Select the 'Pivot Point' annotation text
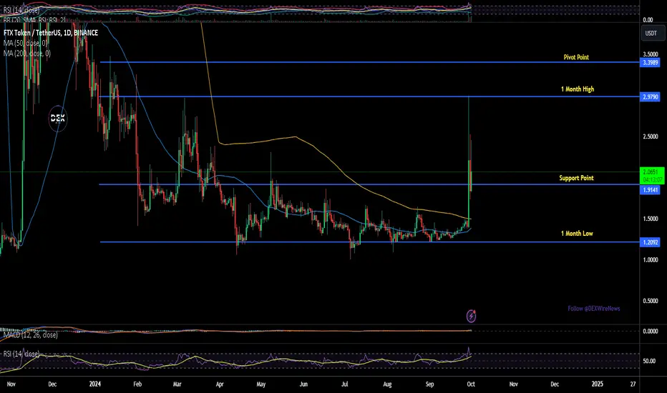The height and width of the screenshot is (393, 667). (576, 57)
